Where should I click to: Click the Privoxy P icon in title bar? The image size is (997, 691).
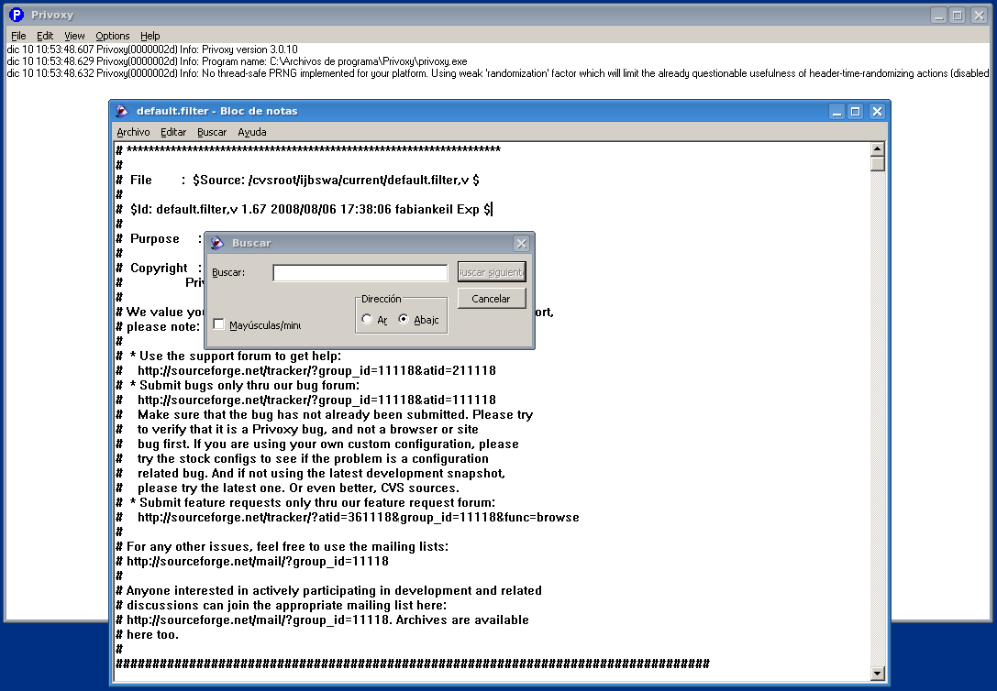[17, 15]
